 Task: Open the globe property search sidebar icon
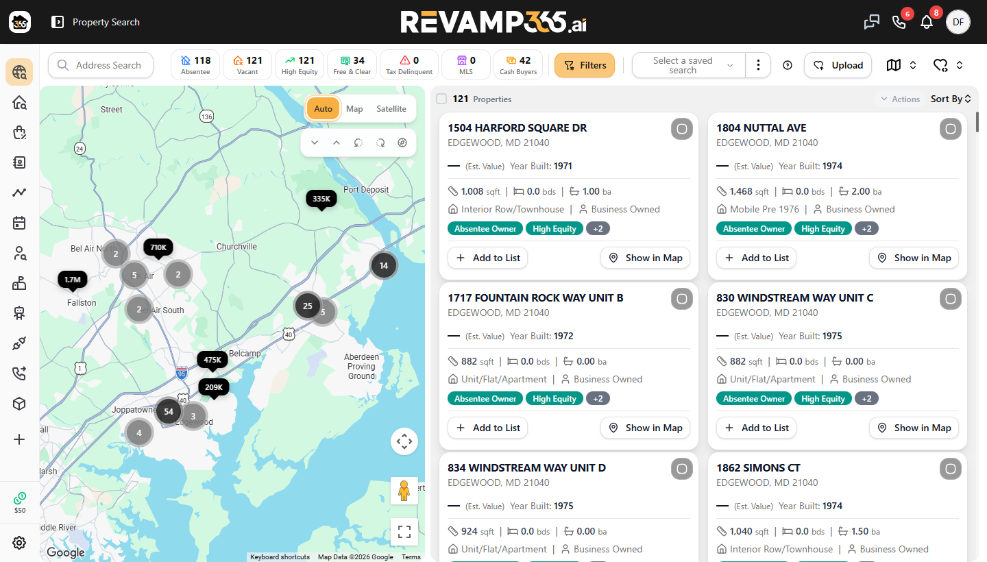click(19, 72)
